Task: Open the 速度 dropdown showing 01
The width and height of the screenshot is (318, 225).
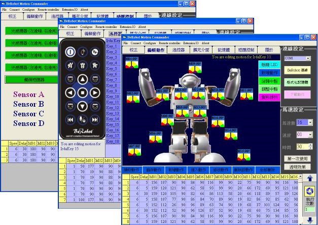Action: pos(310,135)
